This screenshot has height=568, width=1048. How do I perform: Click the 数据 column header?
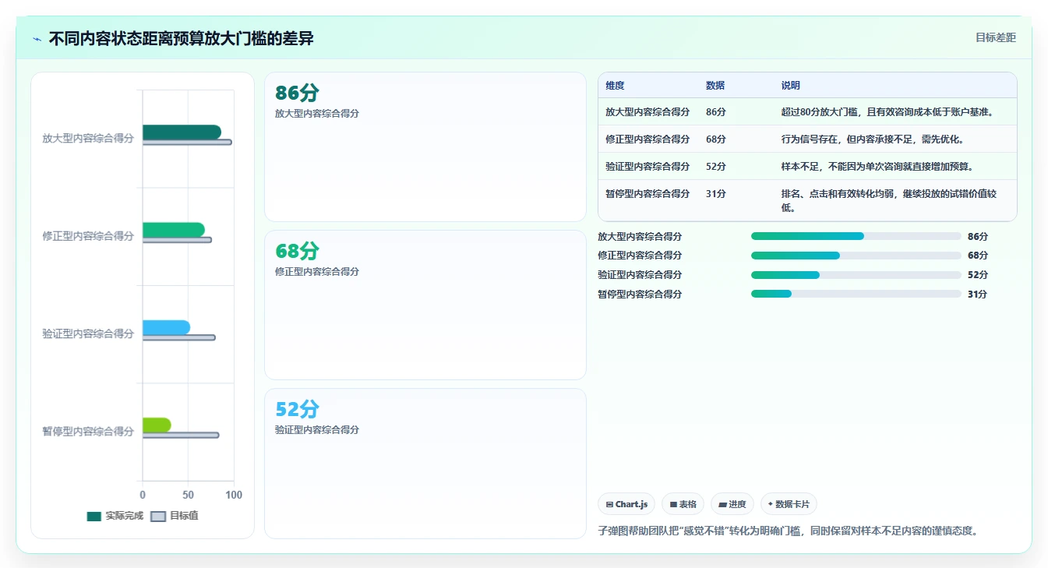(x=715, y=86)
